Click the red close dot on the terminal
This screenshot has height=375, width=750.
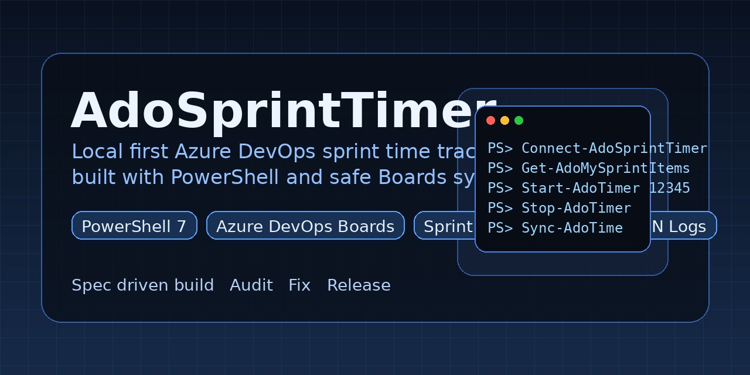[x=490, y=120]
